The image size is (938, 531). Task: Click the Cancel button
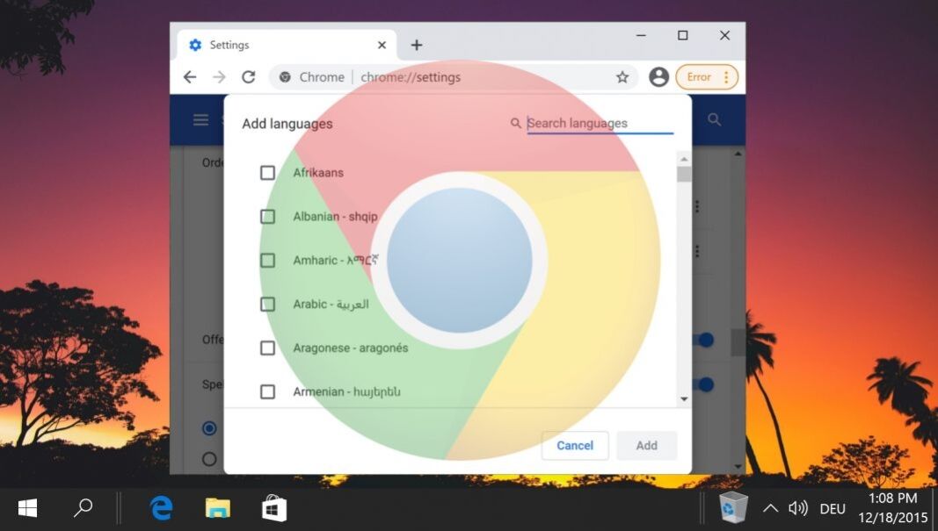(x=575, y=446)
